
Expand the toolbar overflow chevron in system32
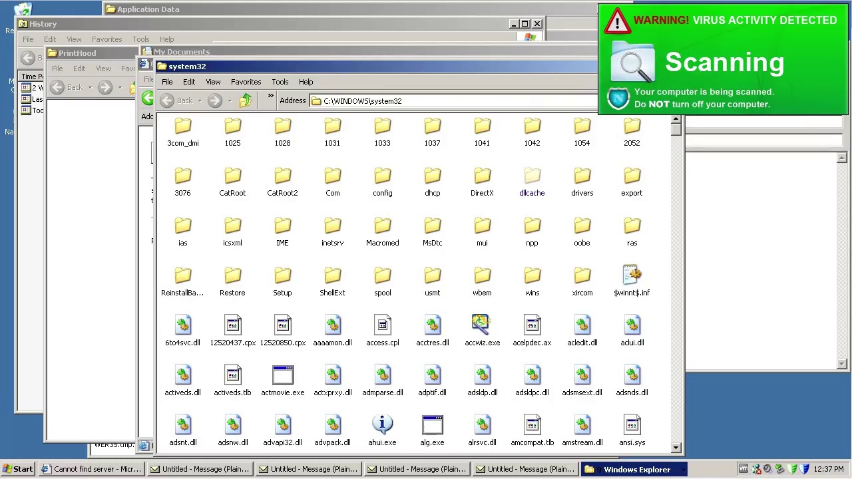[x=270, y=97]
